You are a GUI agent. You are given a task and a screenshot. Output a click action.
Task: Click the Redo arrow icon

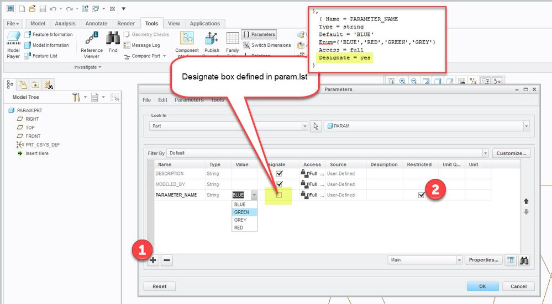(70, 8)
